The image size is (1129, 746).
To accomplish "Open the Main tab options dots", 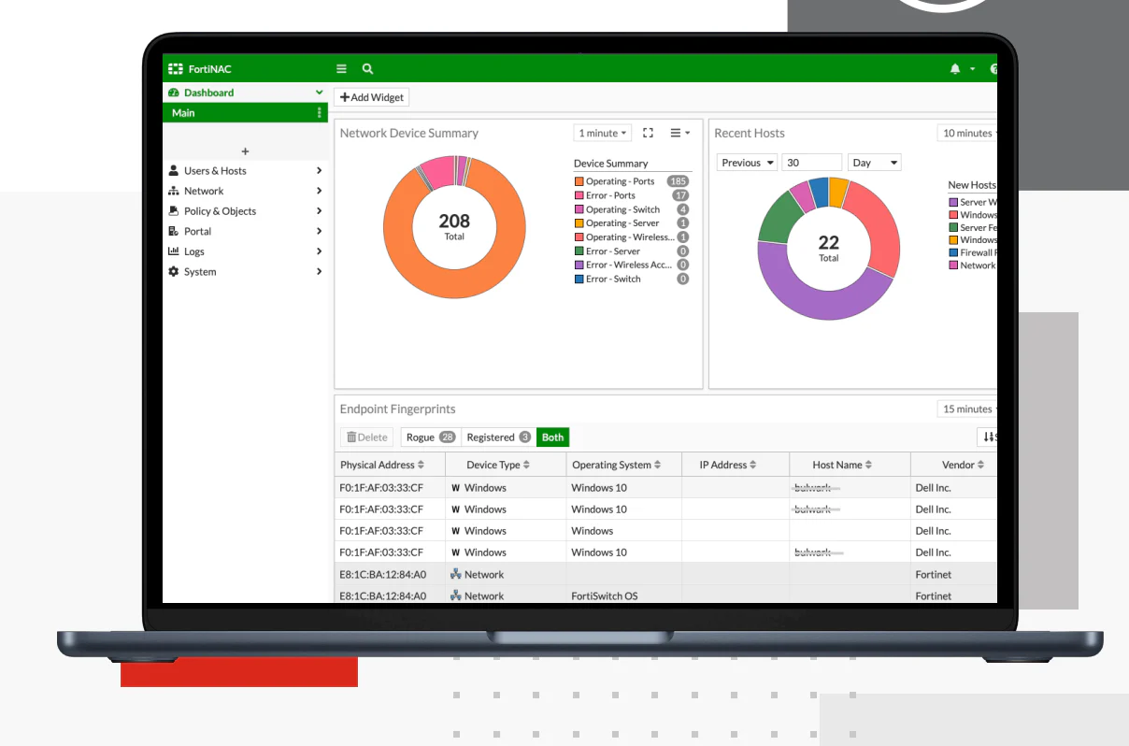I will [x=320, y=113].
